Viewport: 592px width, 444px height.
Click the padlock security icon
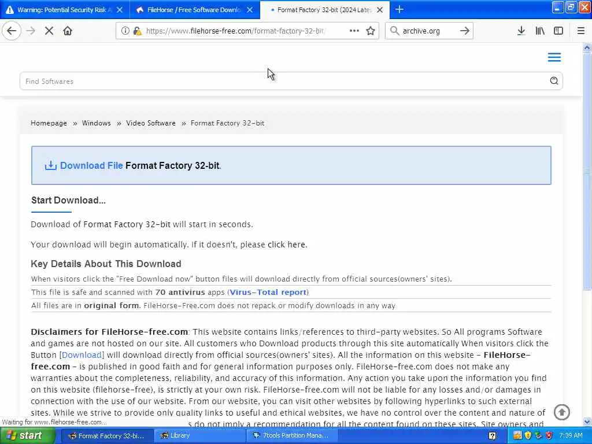click(x=137, y=31)
